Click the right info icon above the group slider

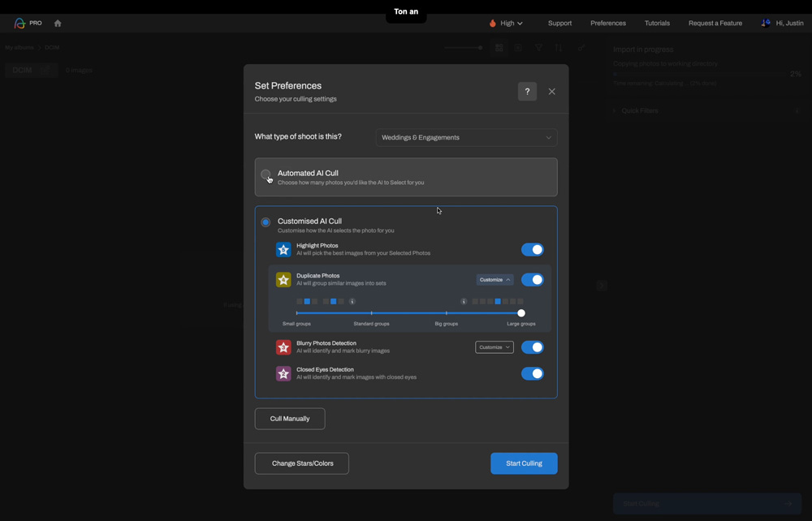click(464, 301)
